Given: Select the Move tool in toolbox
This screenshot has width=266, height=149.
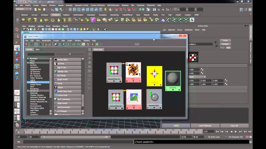Looking at the screenshot, I should click(17, 48).
